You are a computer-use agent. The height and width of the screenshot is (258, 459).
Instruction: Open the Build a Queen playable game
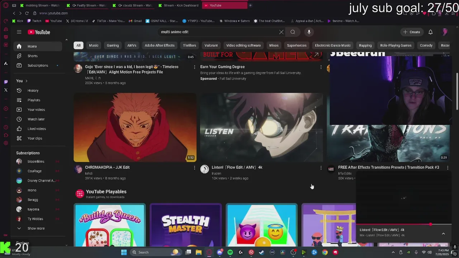click(x=109, y=225)
